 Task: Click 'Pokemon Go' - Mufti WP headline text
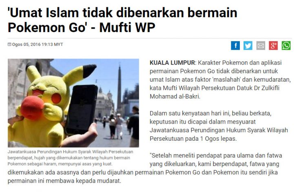click(82, 28)
